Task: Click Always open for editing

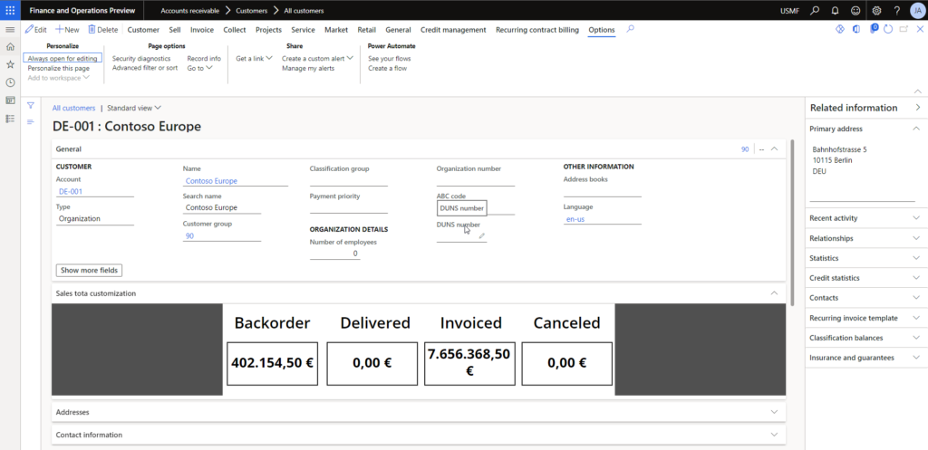Action: pos(63,59)
